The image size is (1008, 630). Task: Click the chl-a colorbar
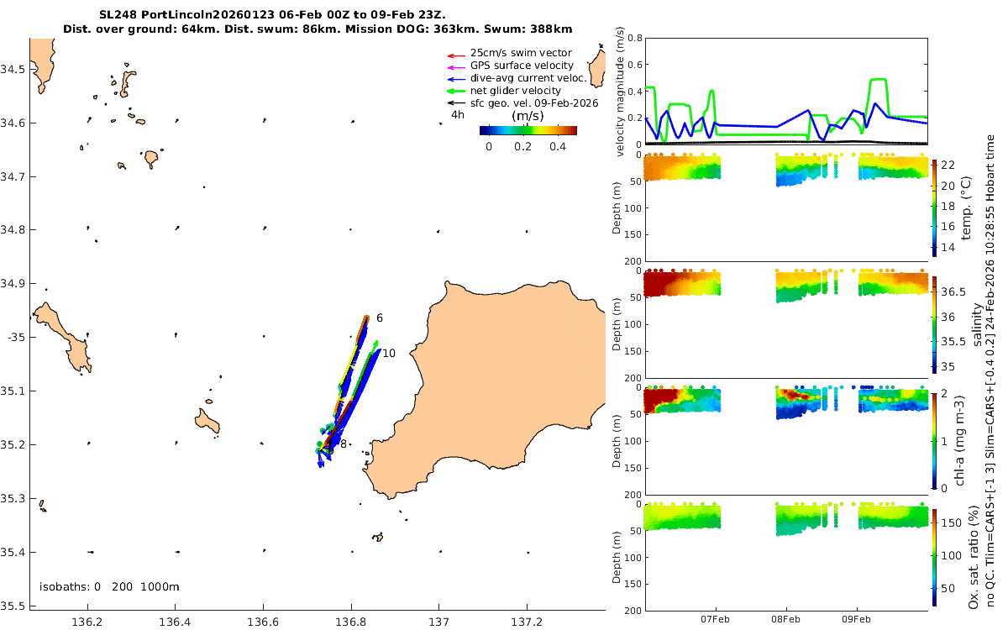(934, 440)
